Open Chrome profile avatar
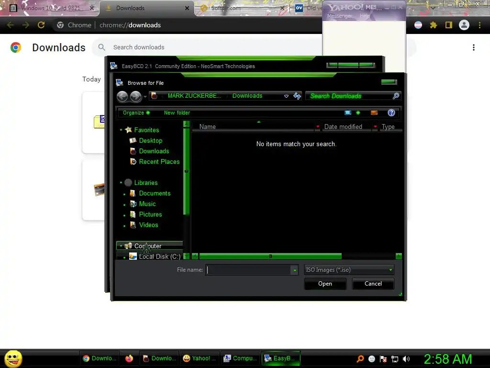Viewport: 490px width, 368px height. pyautogui.click(x=464, y=25)
